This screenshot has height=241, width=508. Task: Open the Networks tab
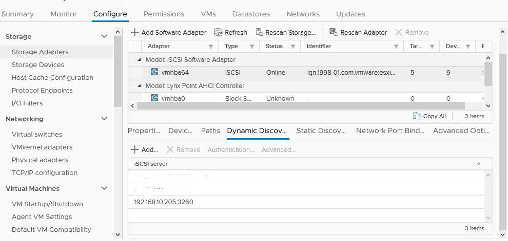pyautogui.click(x=303, y=14)
